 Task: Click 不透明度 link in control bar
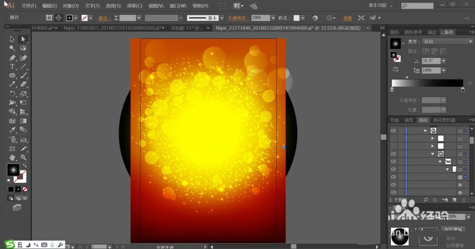pyautogui.click(x=238, y=18)
